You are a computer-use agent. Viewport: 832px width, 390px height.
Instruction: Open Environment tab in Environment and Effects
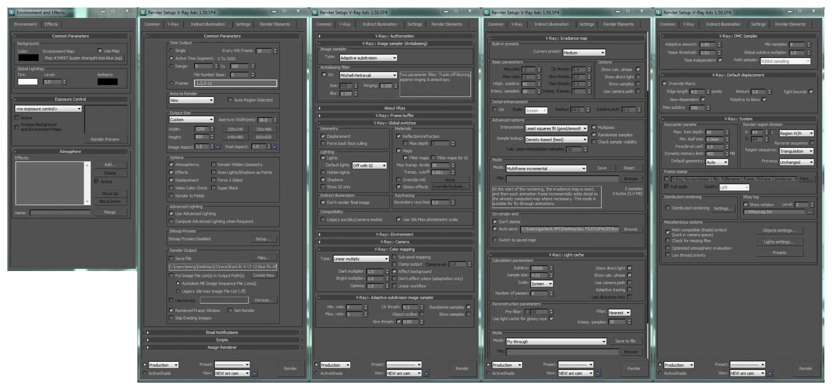click(x=25, y=24)
